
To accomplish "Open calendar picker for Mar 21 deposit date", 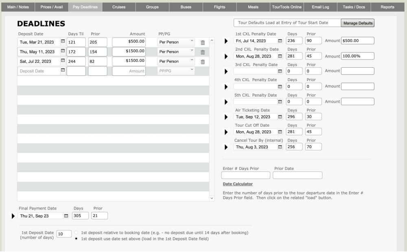I will [x=63, y=41].
